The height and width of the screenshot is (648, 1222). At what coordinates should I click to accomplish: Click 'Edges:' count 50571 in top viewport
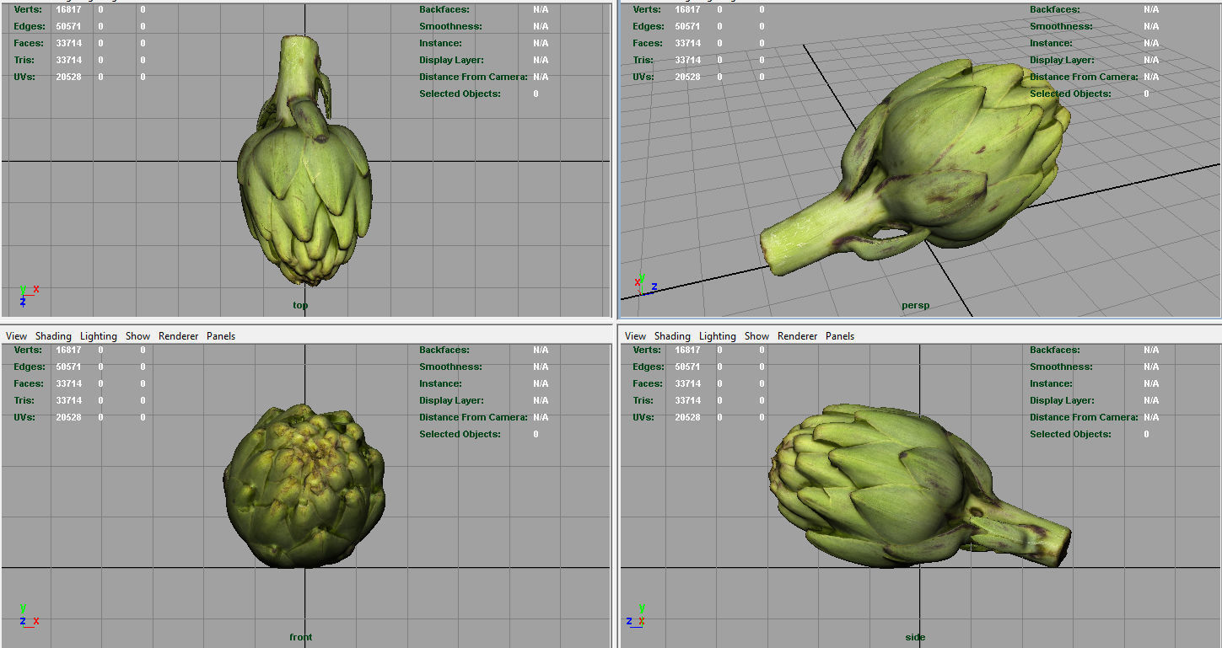tap(68, 26)
